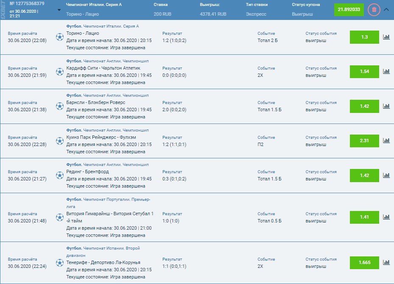Image resolution: width=394 pixels, height=284 pixels.
Task: Click the 2.31 odds box
Action: (364, 141)
